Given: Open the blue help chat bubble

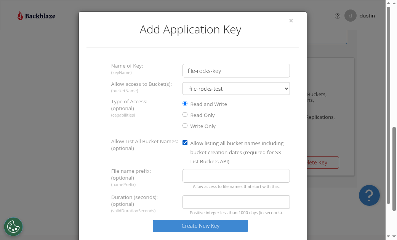Looking at the screenshot, I should 369,195.
